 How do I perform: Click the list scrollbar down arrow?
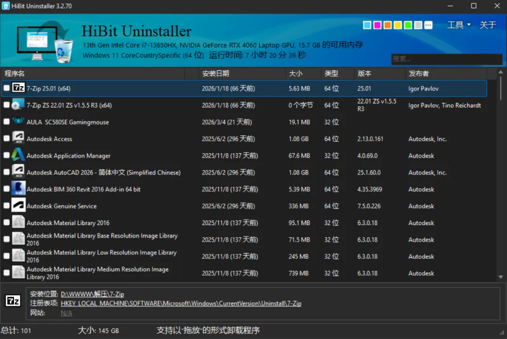tap(500, 277)
